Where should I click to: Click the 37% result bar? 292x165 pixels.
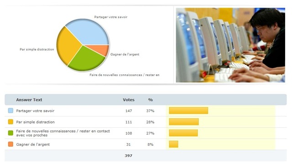point(188,110)
